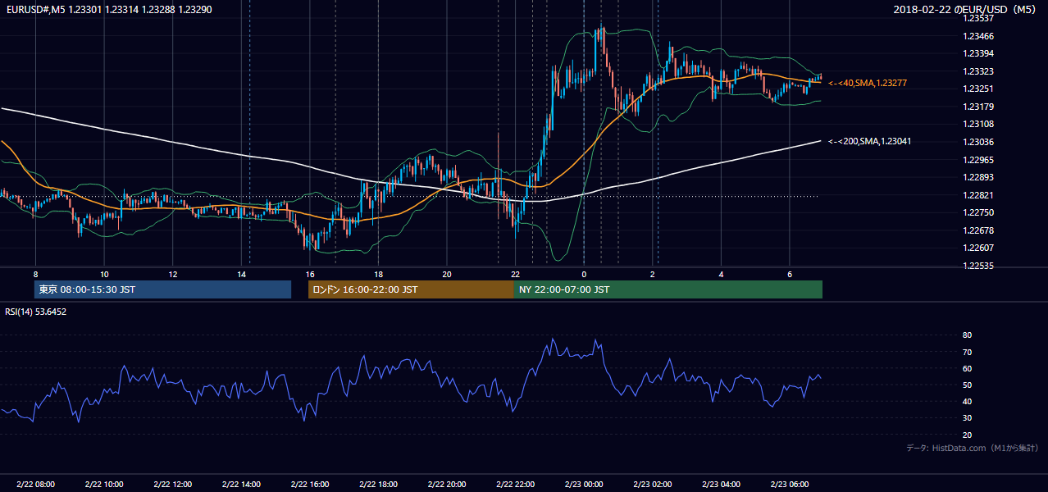Click the 'RSI(14) 53.6452' indicator label
This screenshot has height=492, width=1048.
(x=36, y=312)
